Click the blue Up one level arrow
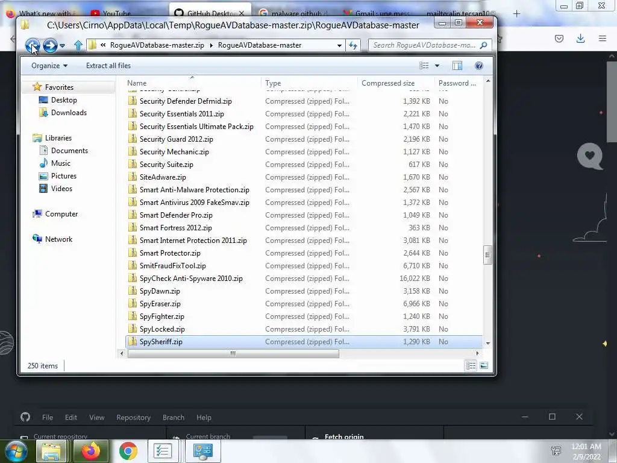Viewport: 617px width, 463px height. (78, 45)
